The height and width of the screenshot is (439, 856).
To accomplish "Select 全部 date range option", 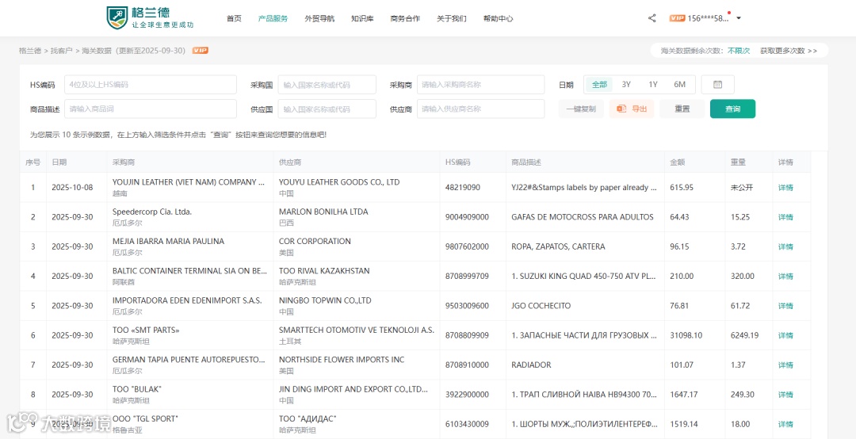I will 599,85.
